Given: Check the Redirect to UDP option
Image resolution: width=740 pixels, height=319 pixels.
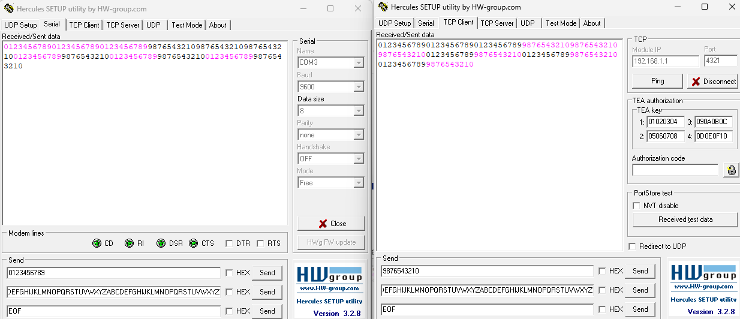Looking at the screenshot, I should (632, 246).
